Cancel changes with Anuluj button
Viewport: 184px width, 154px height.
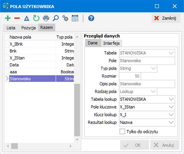coord(165,145)
